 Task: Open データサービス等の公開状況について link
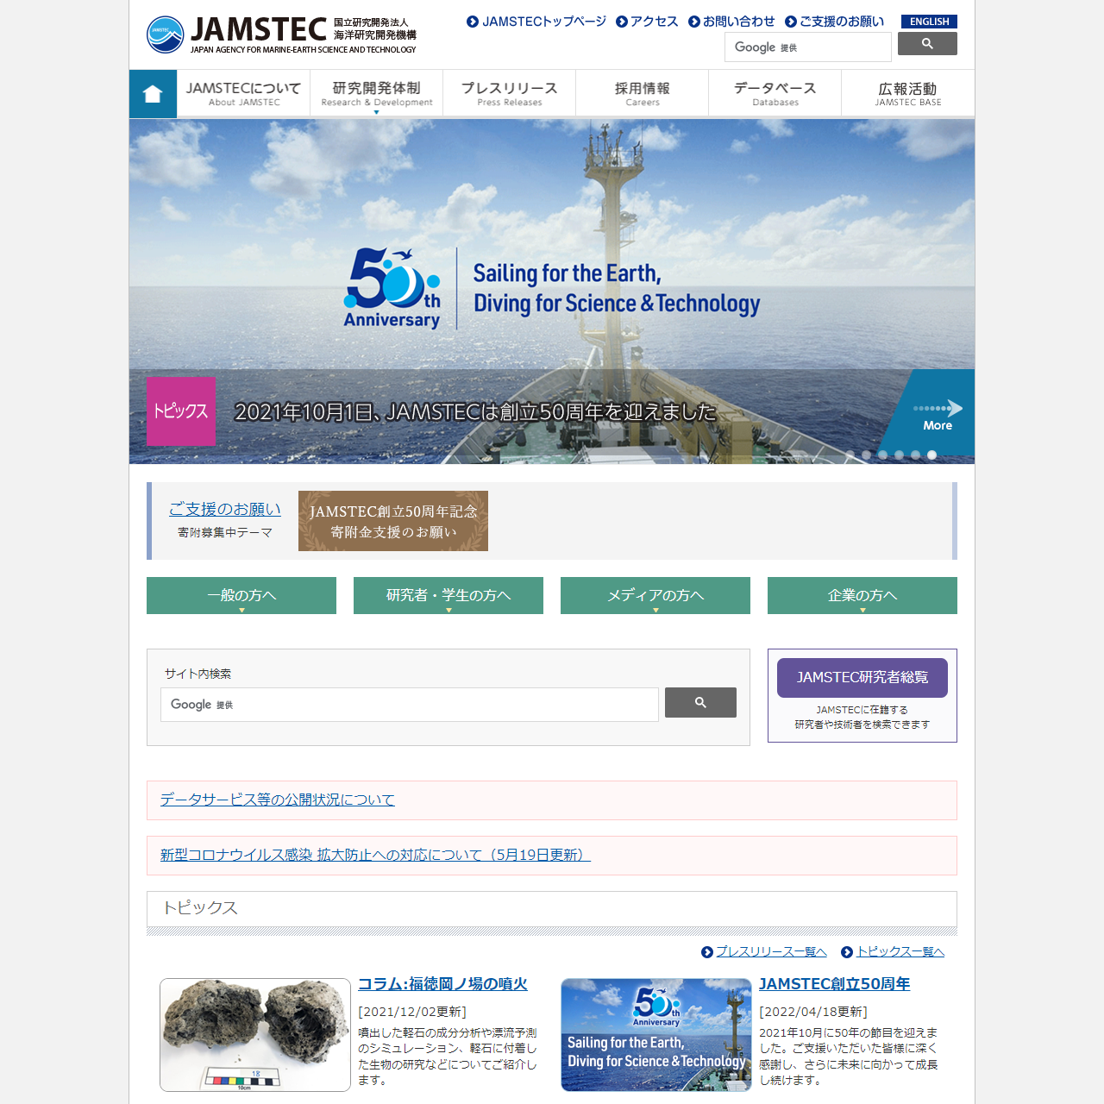(x=278, y=800)
